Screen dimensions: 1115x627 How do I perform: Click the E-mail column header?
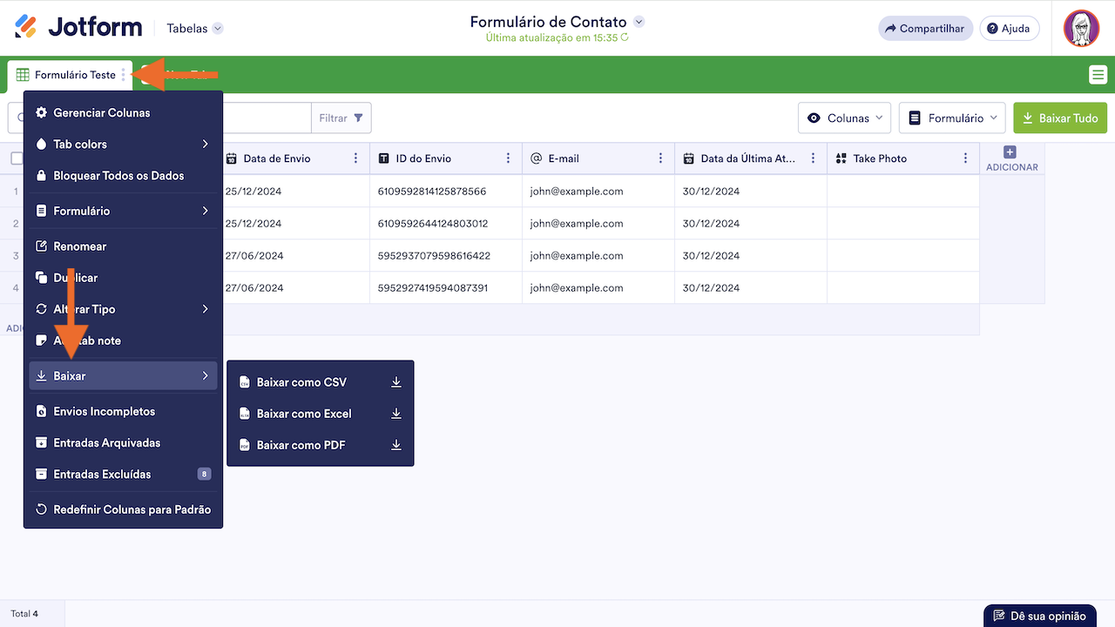click(x=598, y=158)
